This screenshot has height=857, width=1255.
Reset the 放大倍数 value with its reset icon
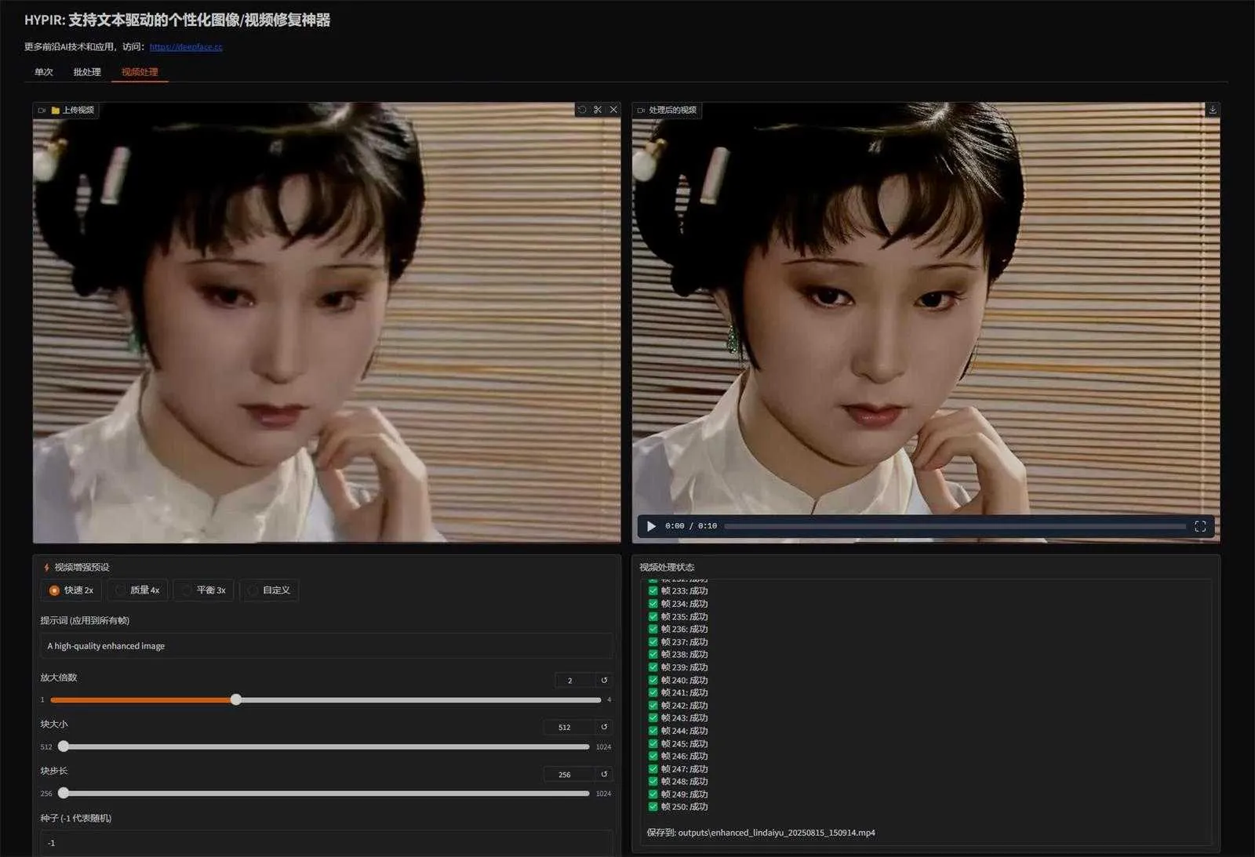[604, 680]
